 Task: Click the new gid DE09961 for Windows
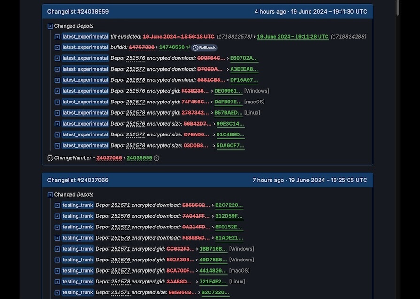(228, 91)
